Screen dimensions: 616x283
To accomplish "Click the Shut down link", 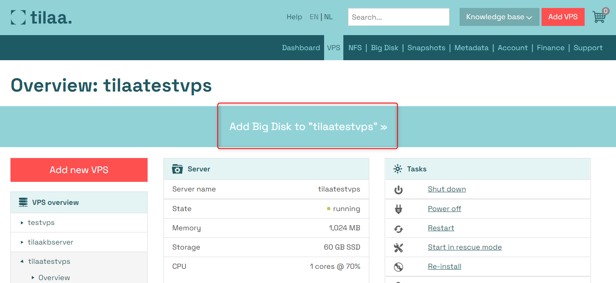I will 447,189.
